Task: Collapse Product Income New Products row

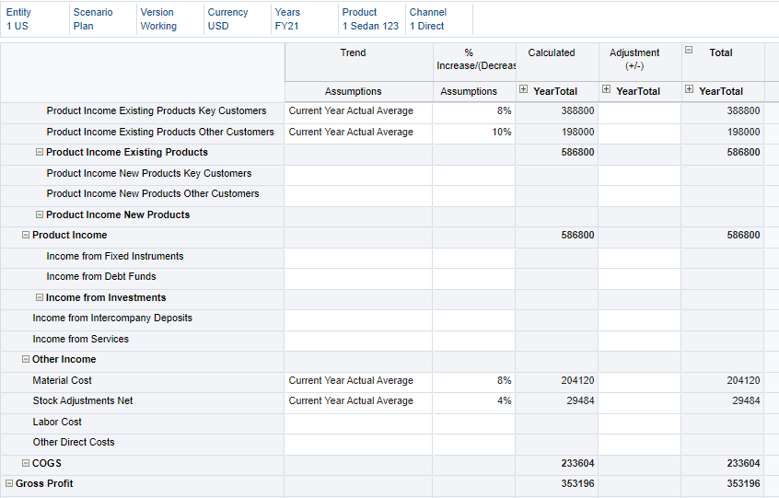Action: [x=40, y=214]
